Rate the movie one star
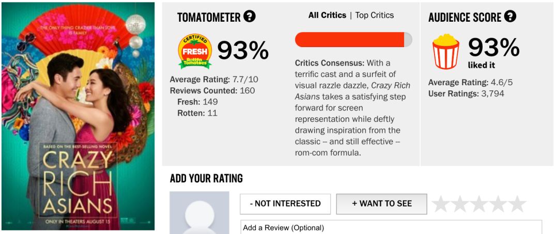Viewport: 558px width, 234px height. click(x=441, y=204)
